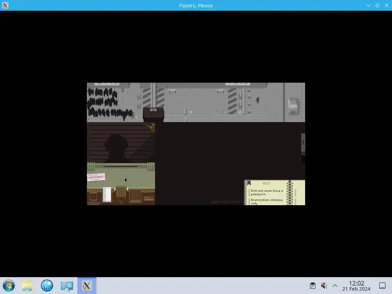Unmute the volume tray icon
392x294 pixels.
point(324,286)
